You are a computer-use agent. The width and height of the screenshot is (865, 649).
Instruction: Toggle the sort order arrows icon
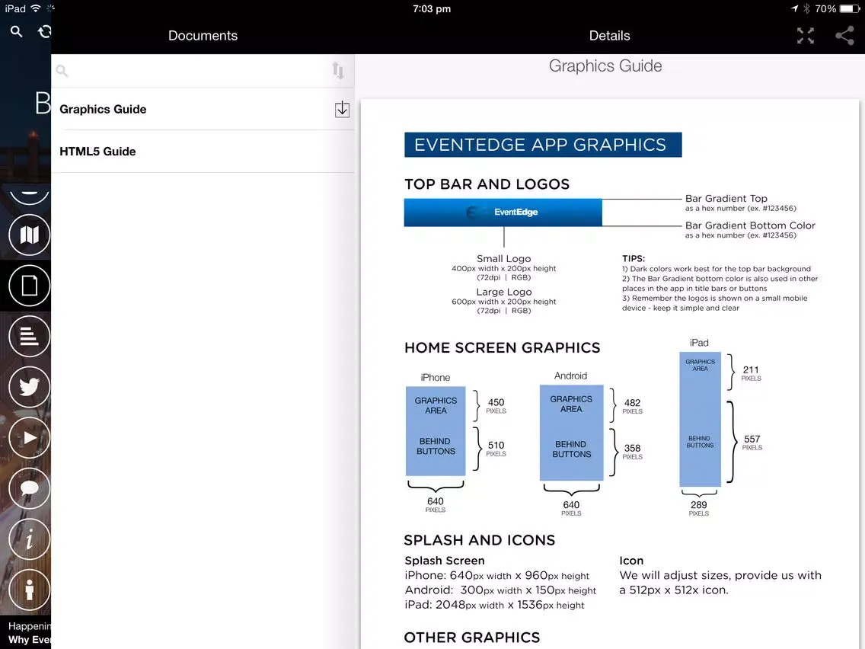click(338, 71)
